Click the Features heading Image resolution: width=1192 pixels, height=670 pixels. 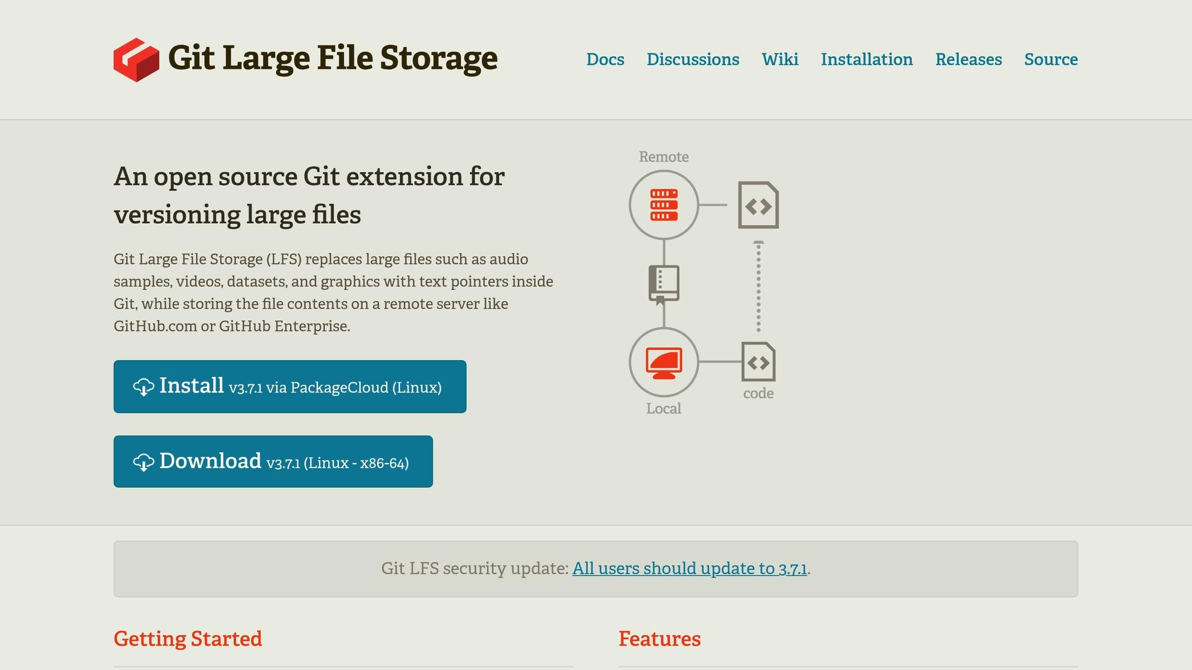point(660,638)
